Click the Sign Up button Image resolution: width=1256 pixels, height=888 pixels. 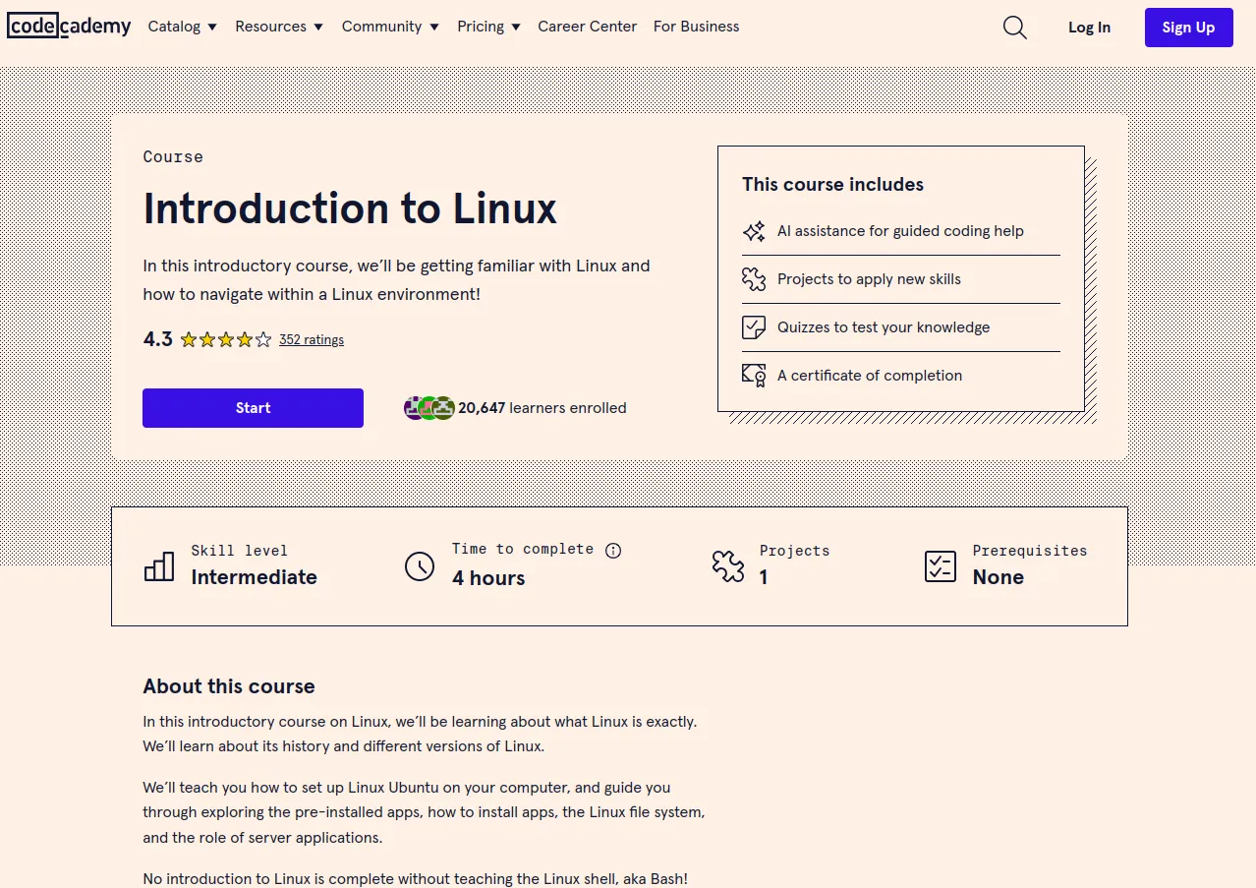tap(1188, 28)
